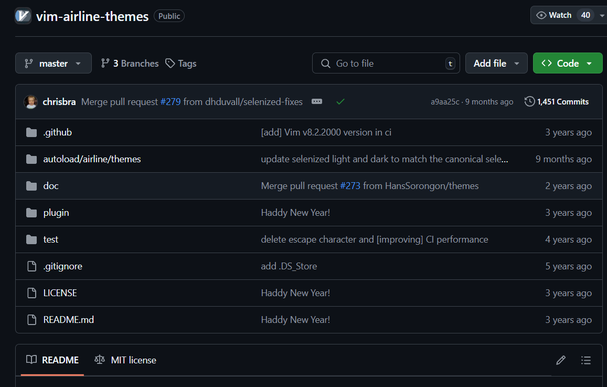Click 'update selenized light and dark' commit message
607x387 pixels.
click(x=385, y=159)
